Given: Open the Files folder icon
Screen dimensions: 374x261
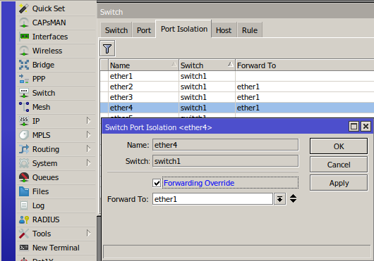Looking at the screenshot, I should pos(24,191).
